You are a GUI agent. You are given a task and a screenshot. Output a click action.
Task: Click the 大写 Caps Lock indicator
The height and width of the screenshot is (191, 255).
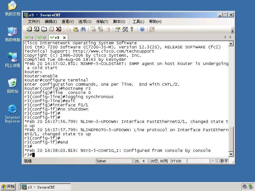pyautogui.click(x=215, y=161)
